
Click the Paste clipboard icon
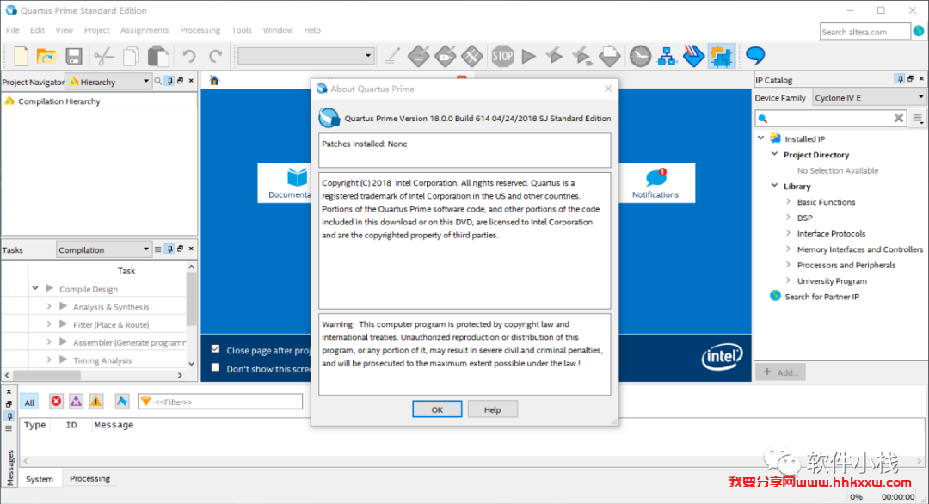pos(158,56)
